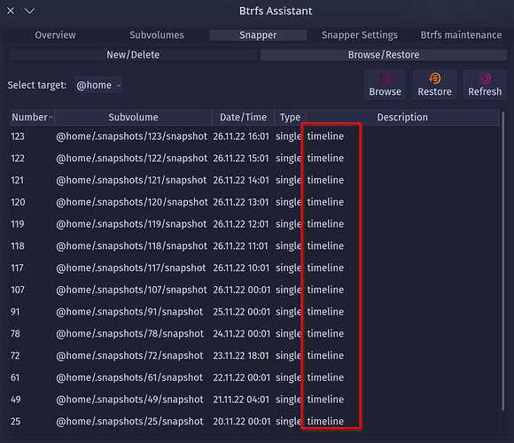Switch to the Subvolumes tab

(x=156, y=35)
